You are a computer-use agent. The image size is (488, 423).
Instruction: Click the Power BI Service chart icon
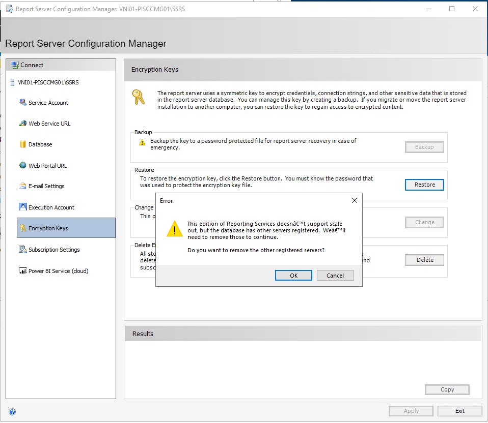pyautogui.click(x=23, y=270)
